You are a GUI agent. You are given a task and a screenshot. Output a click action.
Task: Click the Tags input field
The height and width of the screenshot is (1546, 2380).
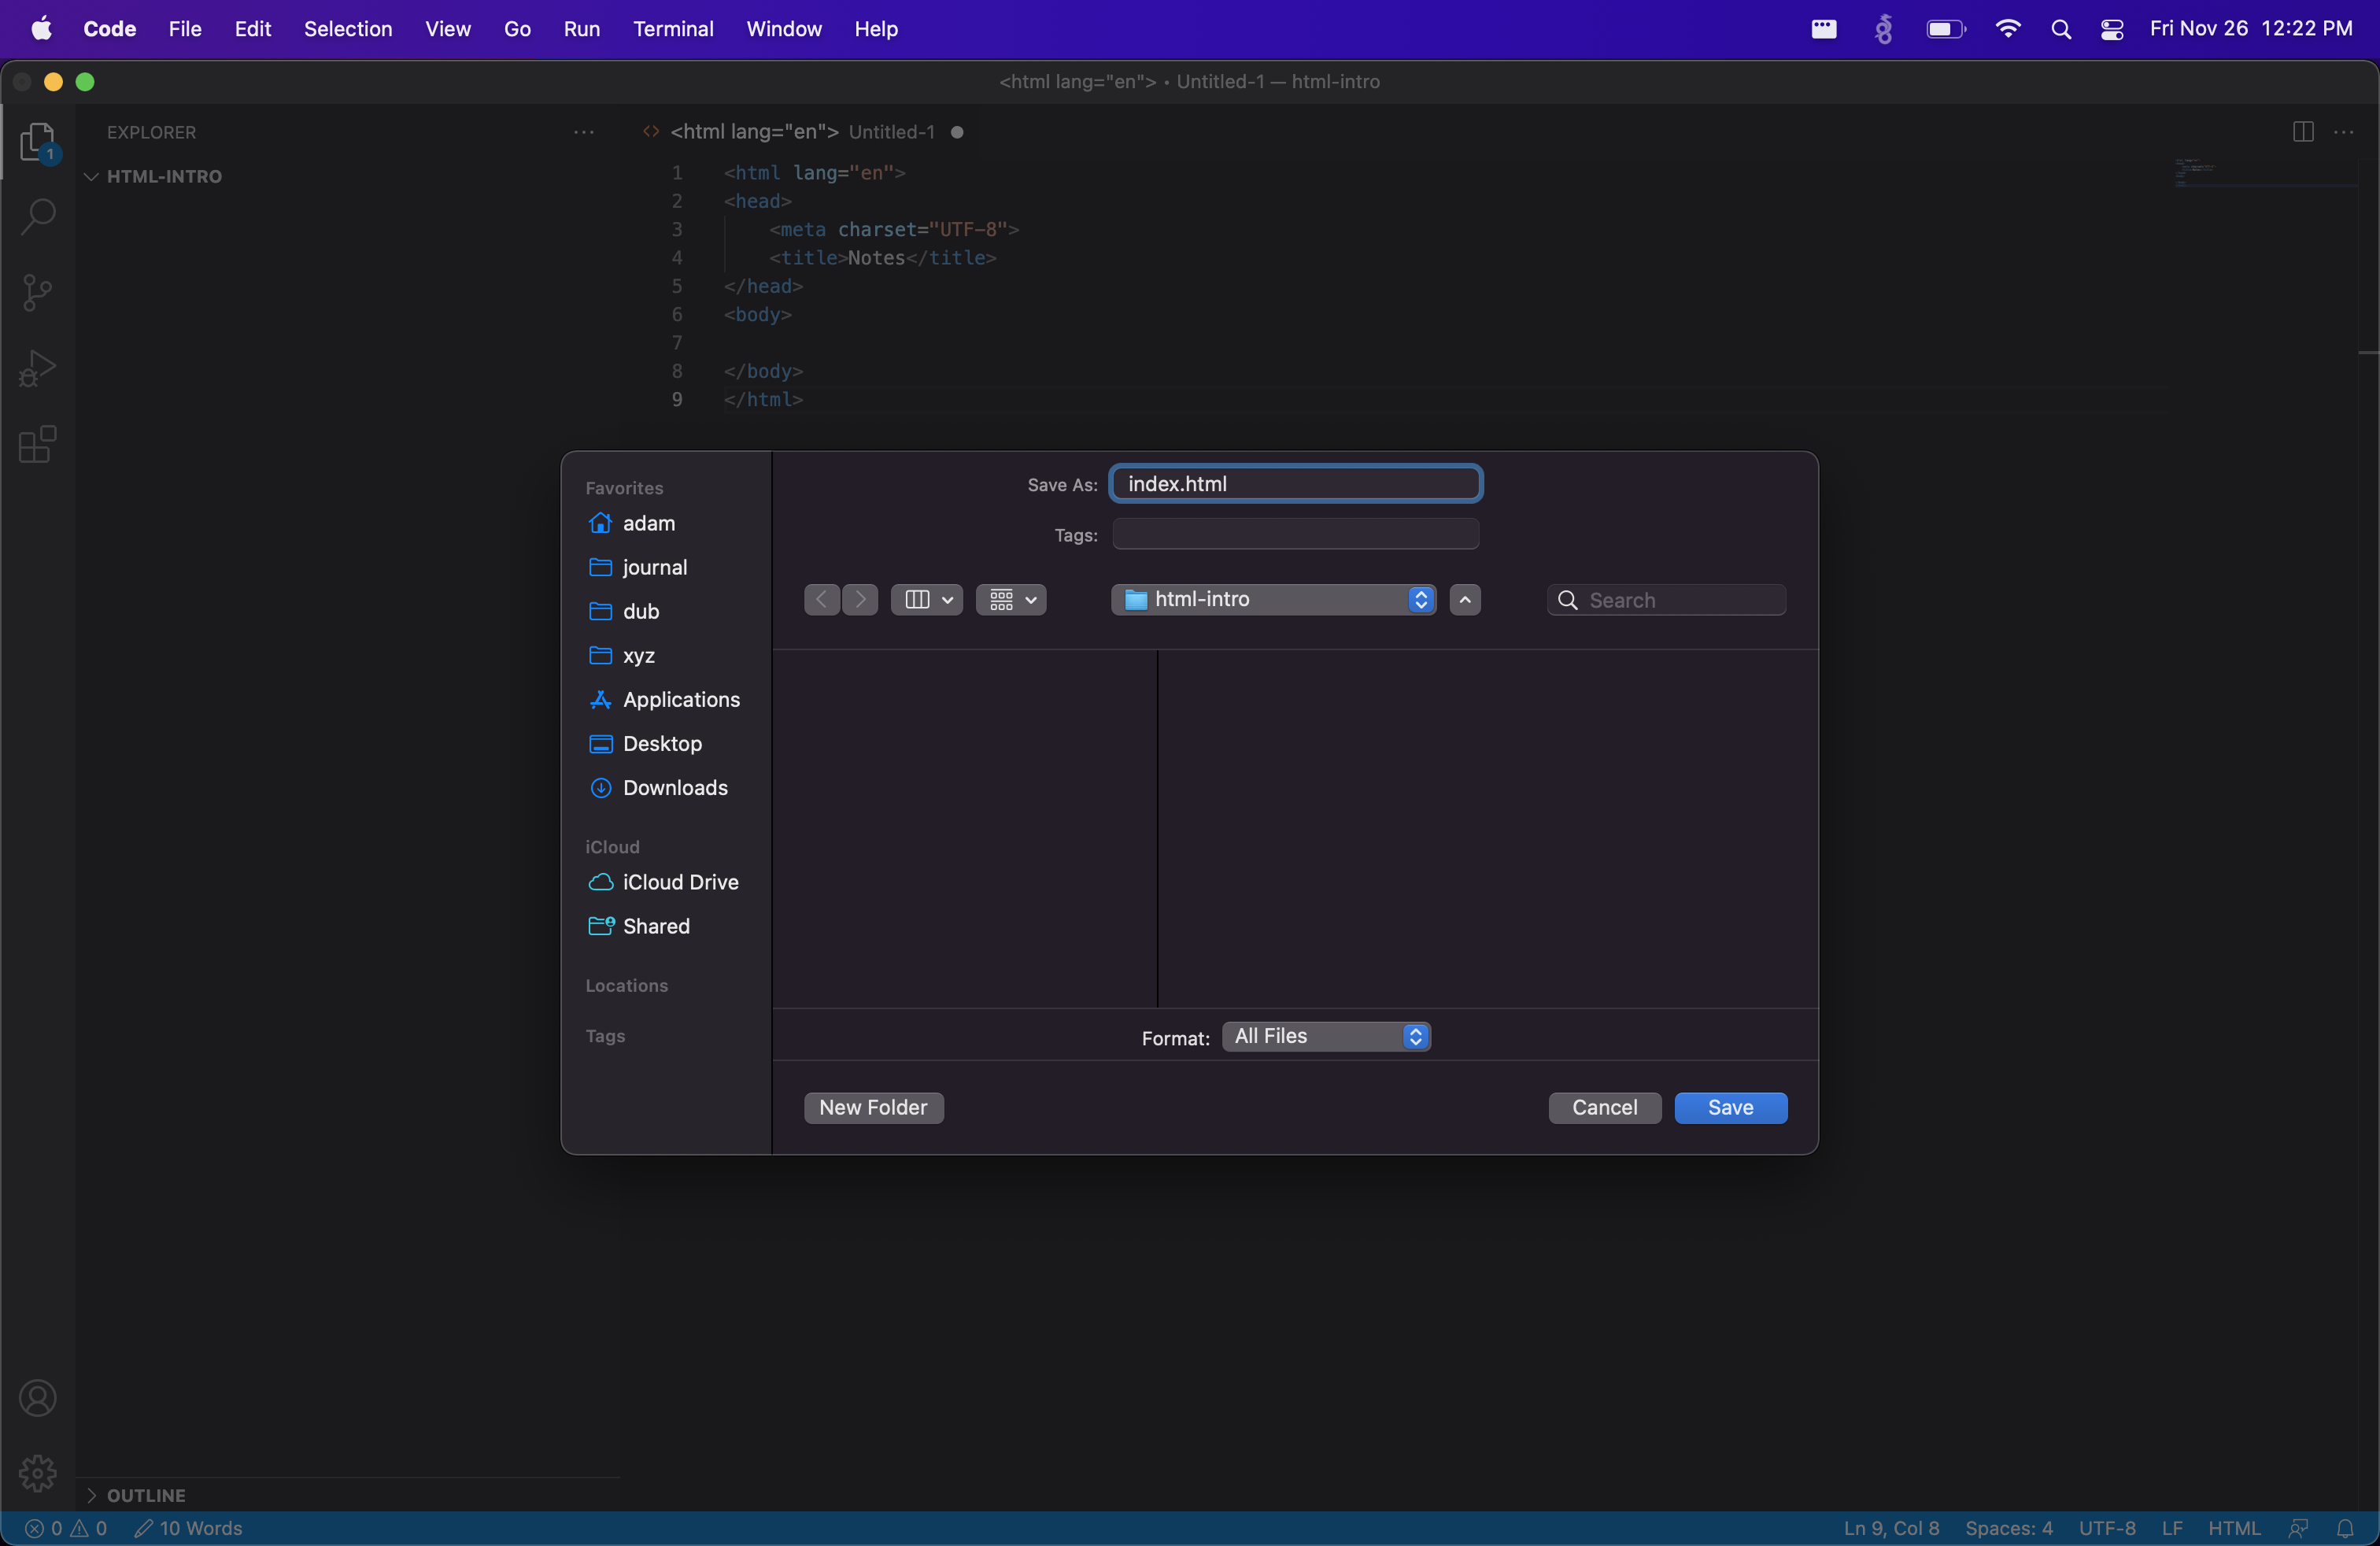pos(1296,534)
